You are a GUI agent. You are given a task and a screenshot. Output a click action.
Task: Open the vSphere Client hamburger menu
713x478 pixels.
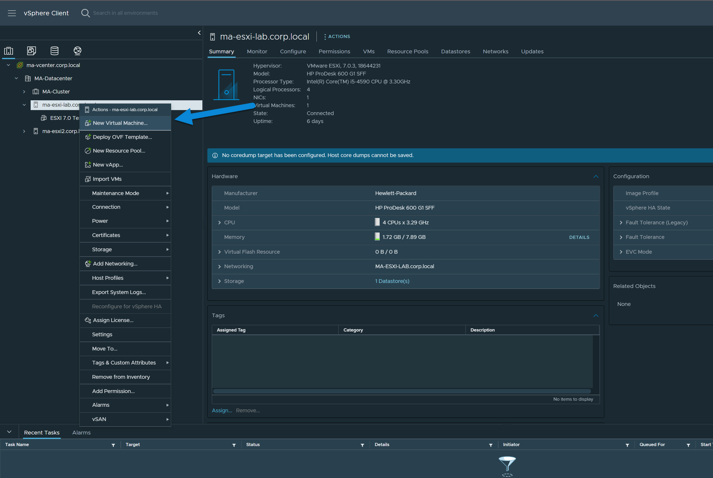coord(12,13)
